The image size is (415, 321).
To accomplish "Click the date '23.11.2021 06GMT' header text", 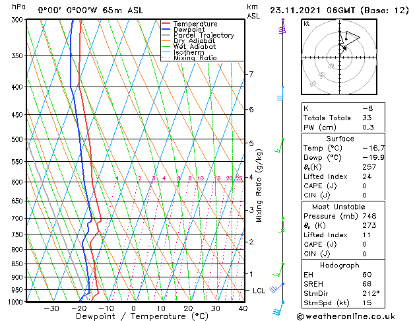I will (313, 11).
